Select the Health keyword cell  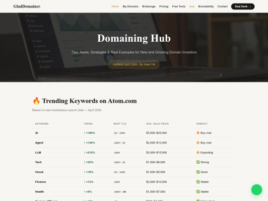click(x=40, y=192)
